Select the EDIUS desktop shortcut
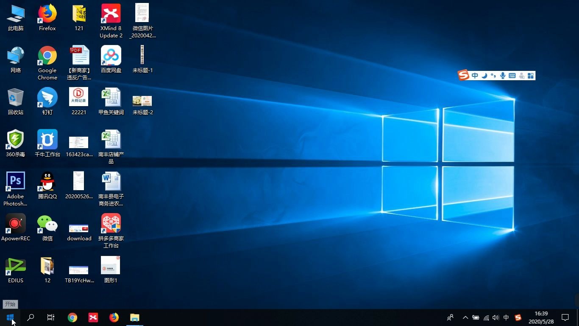Viewport: 579px width, 326px height. (16, 270)
